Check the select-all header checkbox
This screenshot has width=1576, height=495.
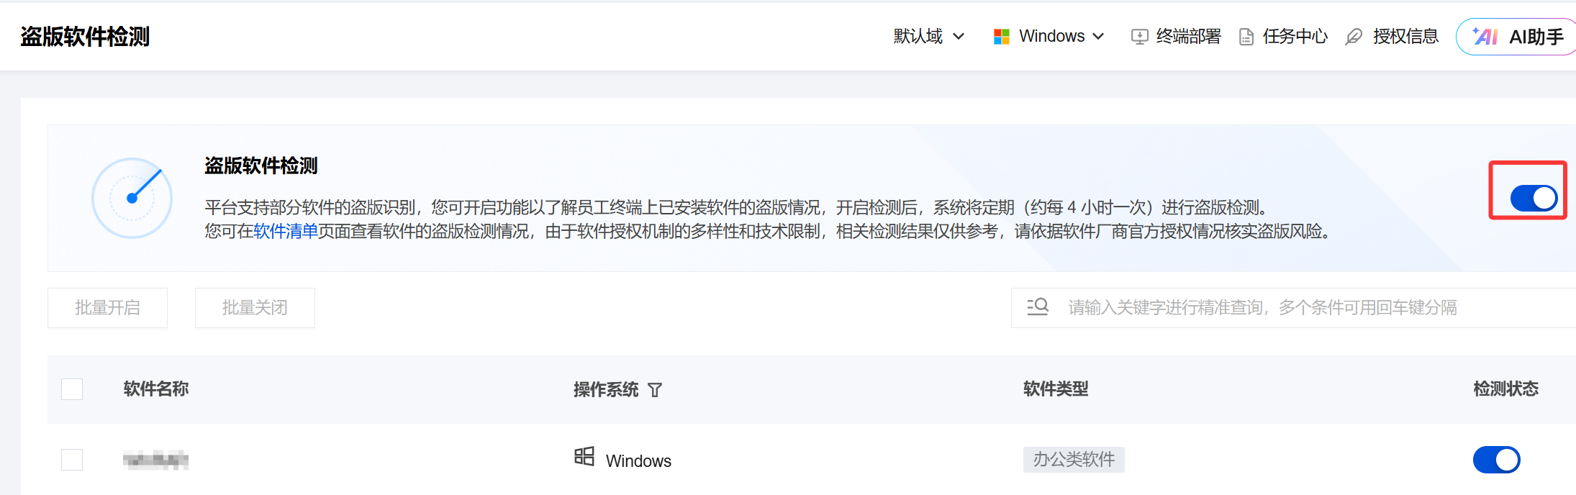pos(72,389)
